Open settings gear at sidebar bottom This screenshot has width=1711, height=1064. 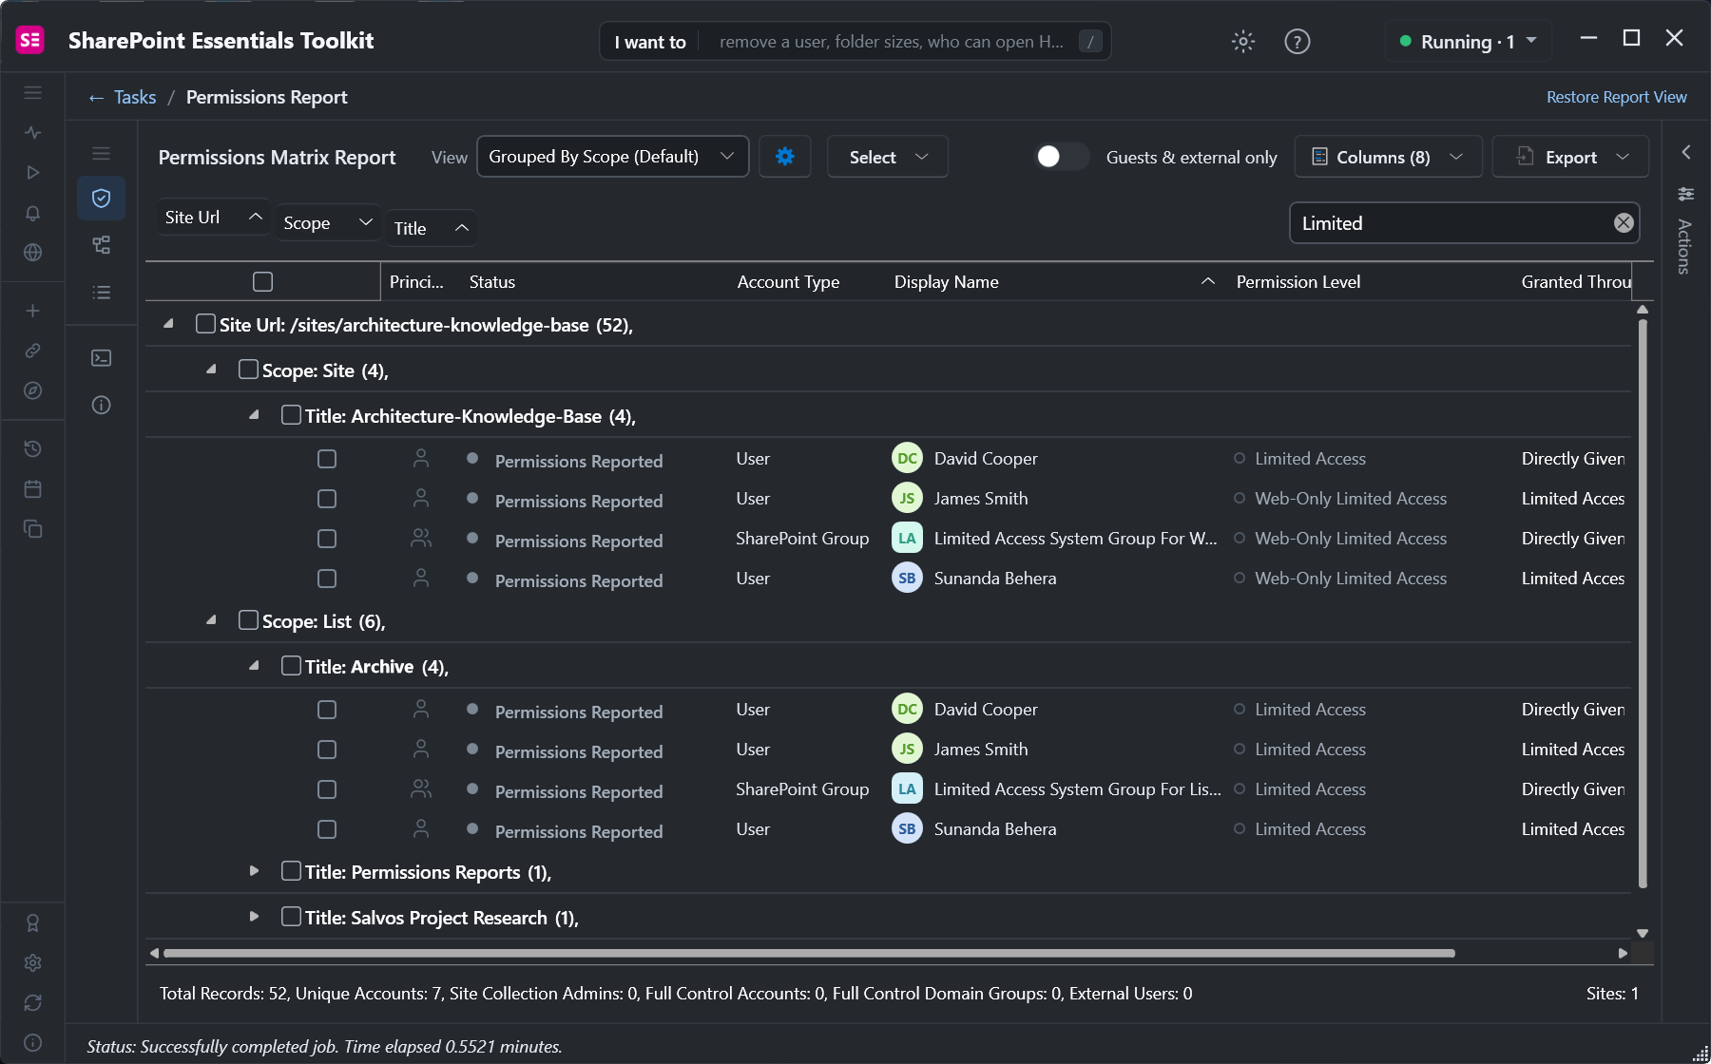pyautogui.click(x=33, y=963)
